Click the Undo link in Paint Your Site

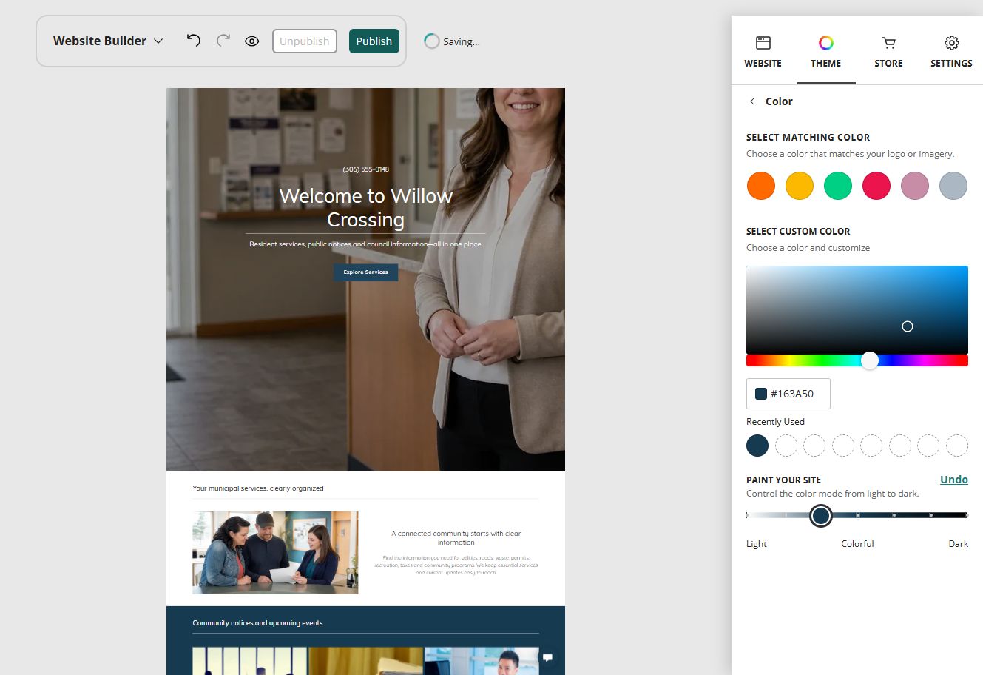(954, 480)
